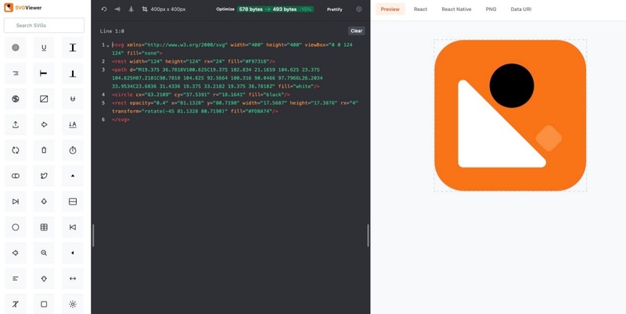The width and height of the screenshot is (626, 314).
Task: Click the closing </svg> tag on line 6
Action: (121, 120)
